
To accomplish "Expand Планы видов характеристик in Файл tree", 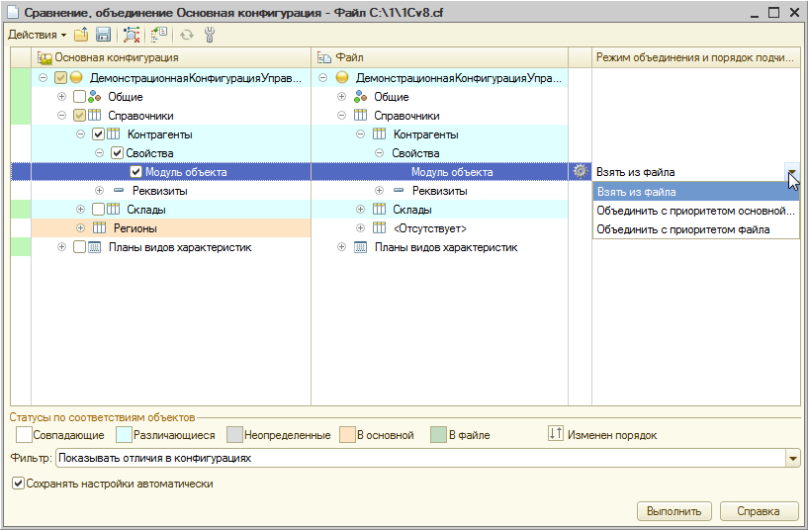I will [x=341, y=247].
